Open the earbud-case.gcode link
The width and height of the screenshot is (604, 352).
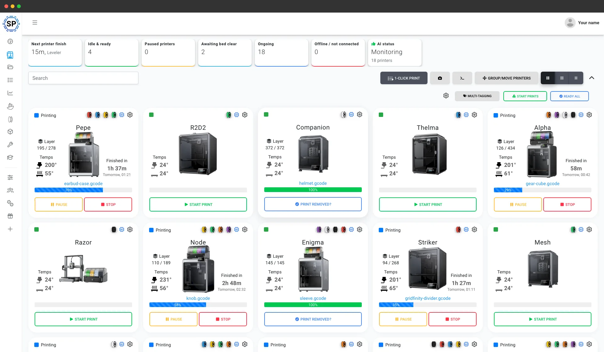(x=83, y=184)
